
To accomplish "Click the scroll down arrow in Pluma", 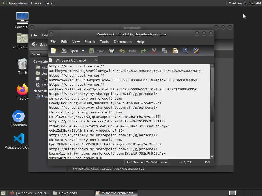I will 212,157.
